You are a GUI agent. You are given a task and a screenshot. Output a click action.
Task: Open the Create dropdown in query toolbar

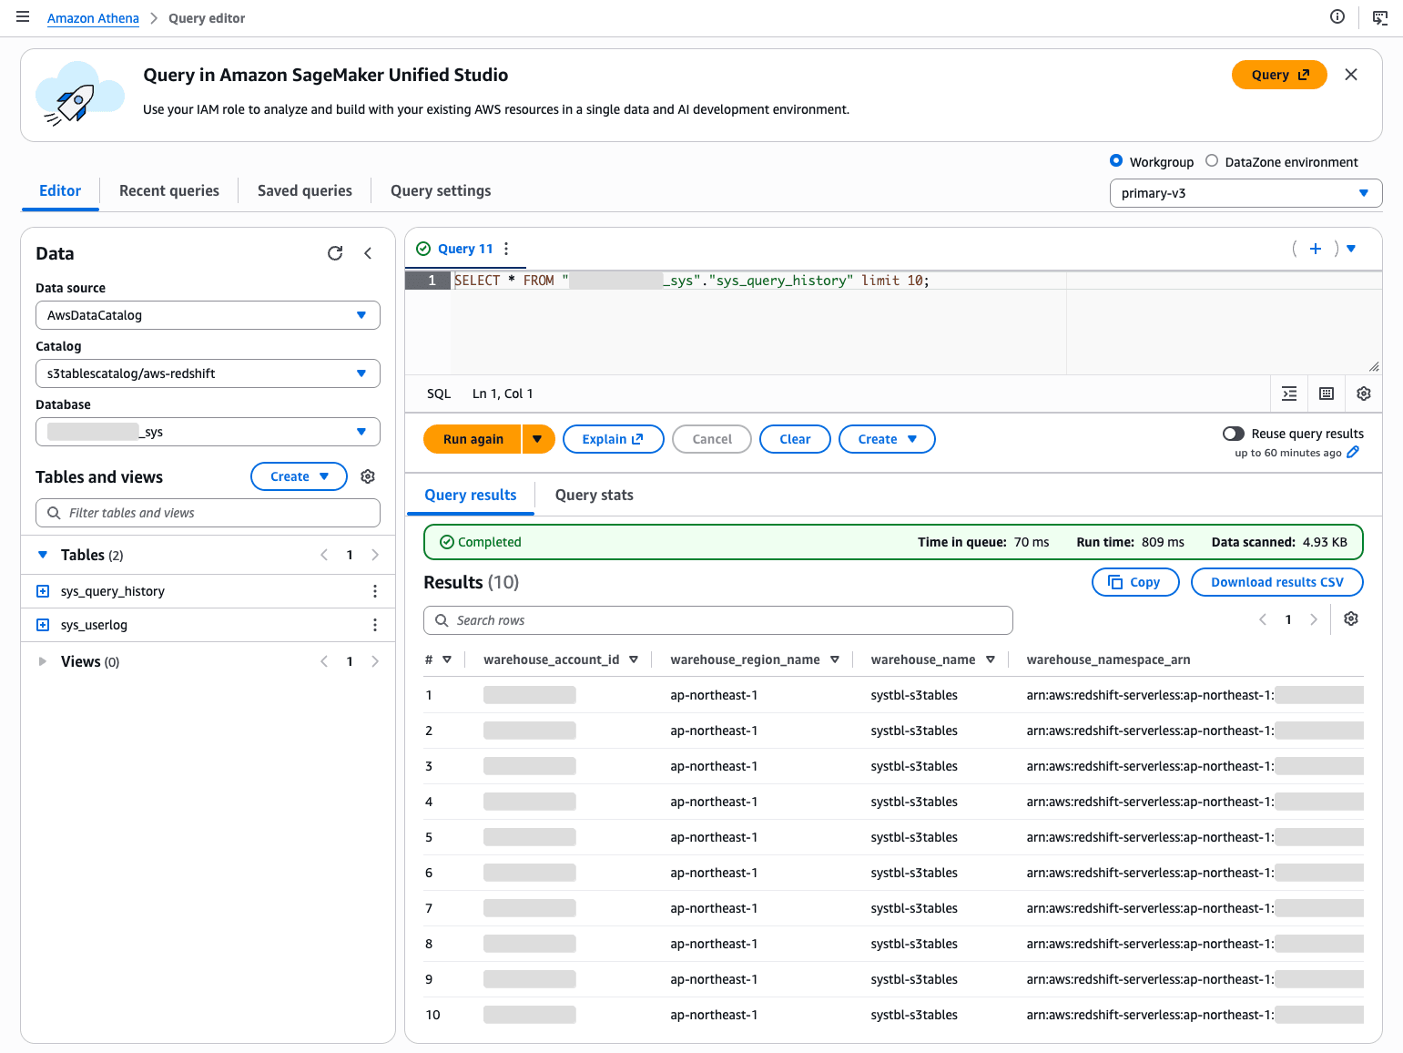point(887,439)
